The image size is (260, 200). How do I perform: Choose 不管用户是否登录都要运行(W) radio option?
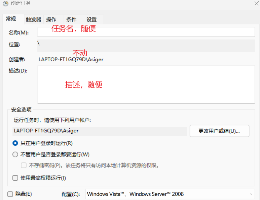pyautogui.click(x=15, y=154)
